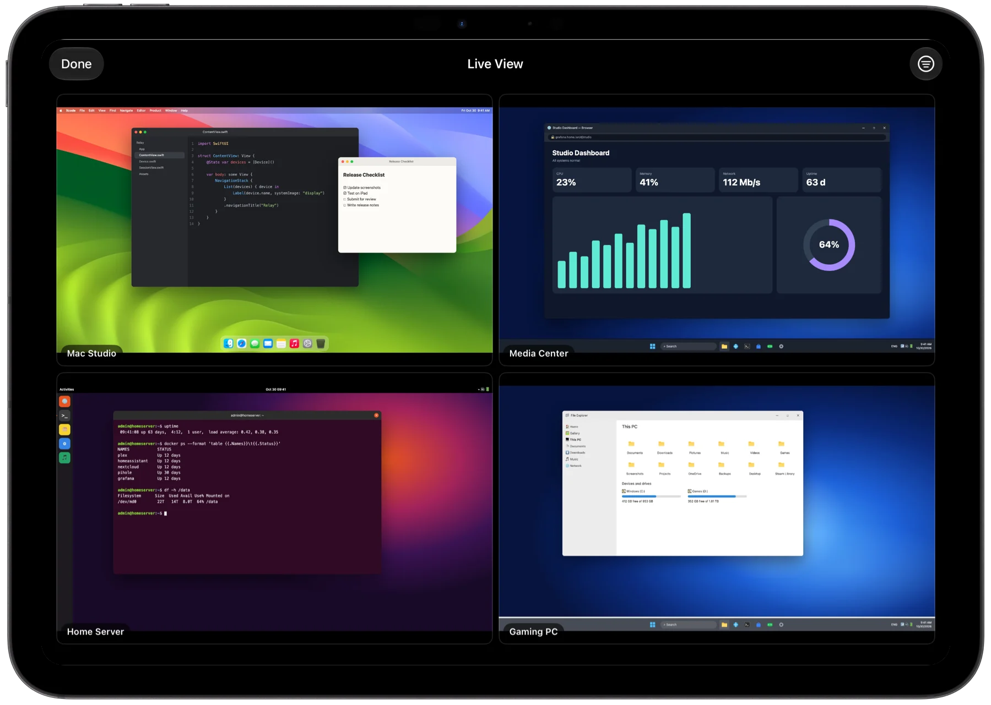This screenshot has height=705, width=991.
Task: Uncheck Test on iPad in Release Checklist
Action: [x=345, y=193]
